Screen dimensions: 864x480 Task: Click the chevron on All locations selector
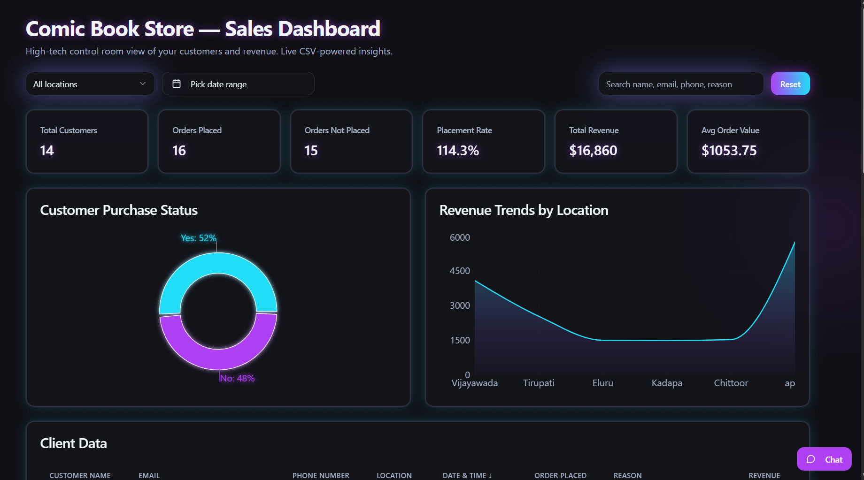143,84
